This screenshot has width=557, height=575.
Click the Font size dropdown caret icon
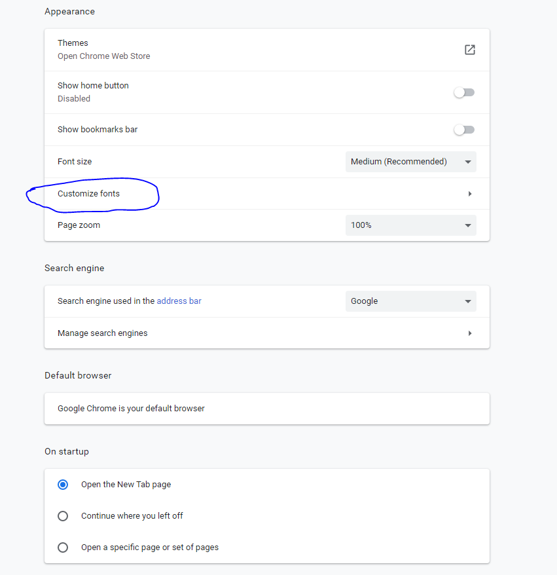pyautogui.click(x=468, y=162)
